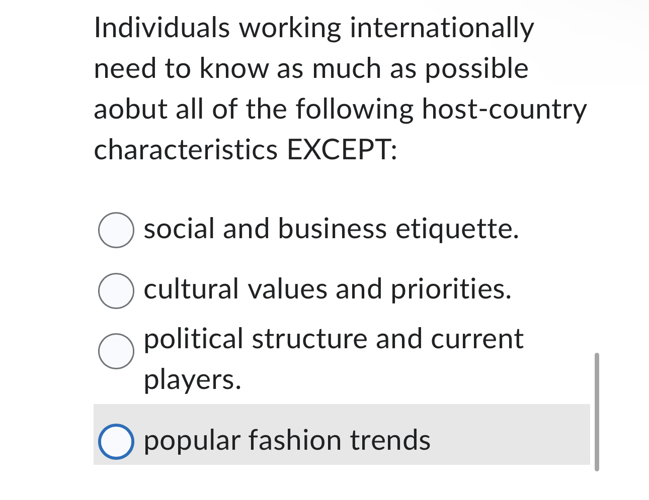Click the radio circle next to 'cultural values and priorities'
649x500 pixels.
coord(116,290)
